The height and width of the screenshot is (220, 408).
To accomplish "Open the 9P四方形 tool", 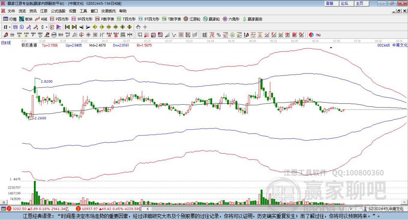I will pos(82,19).
